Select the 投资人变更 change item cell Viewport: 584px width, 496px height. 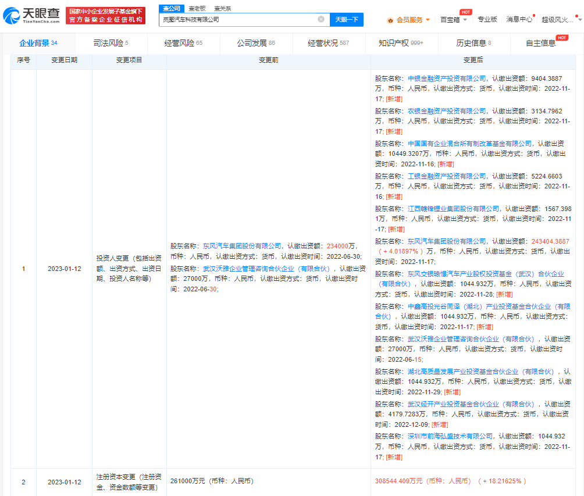coord(129,269)
